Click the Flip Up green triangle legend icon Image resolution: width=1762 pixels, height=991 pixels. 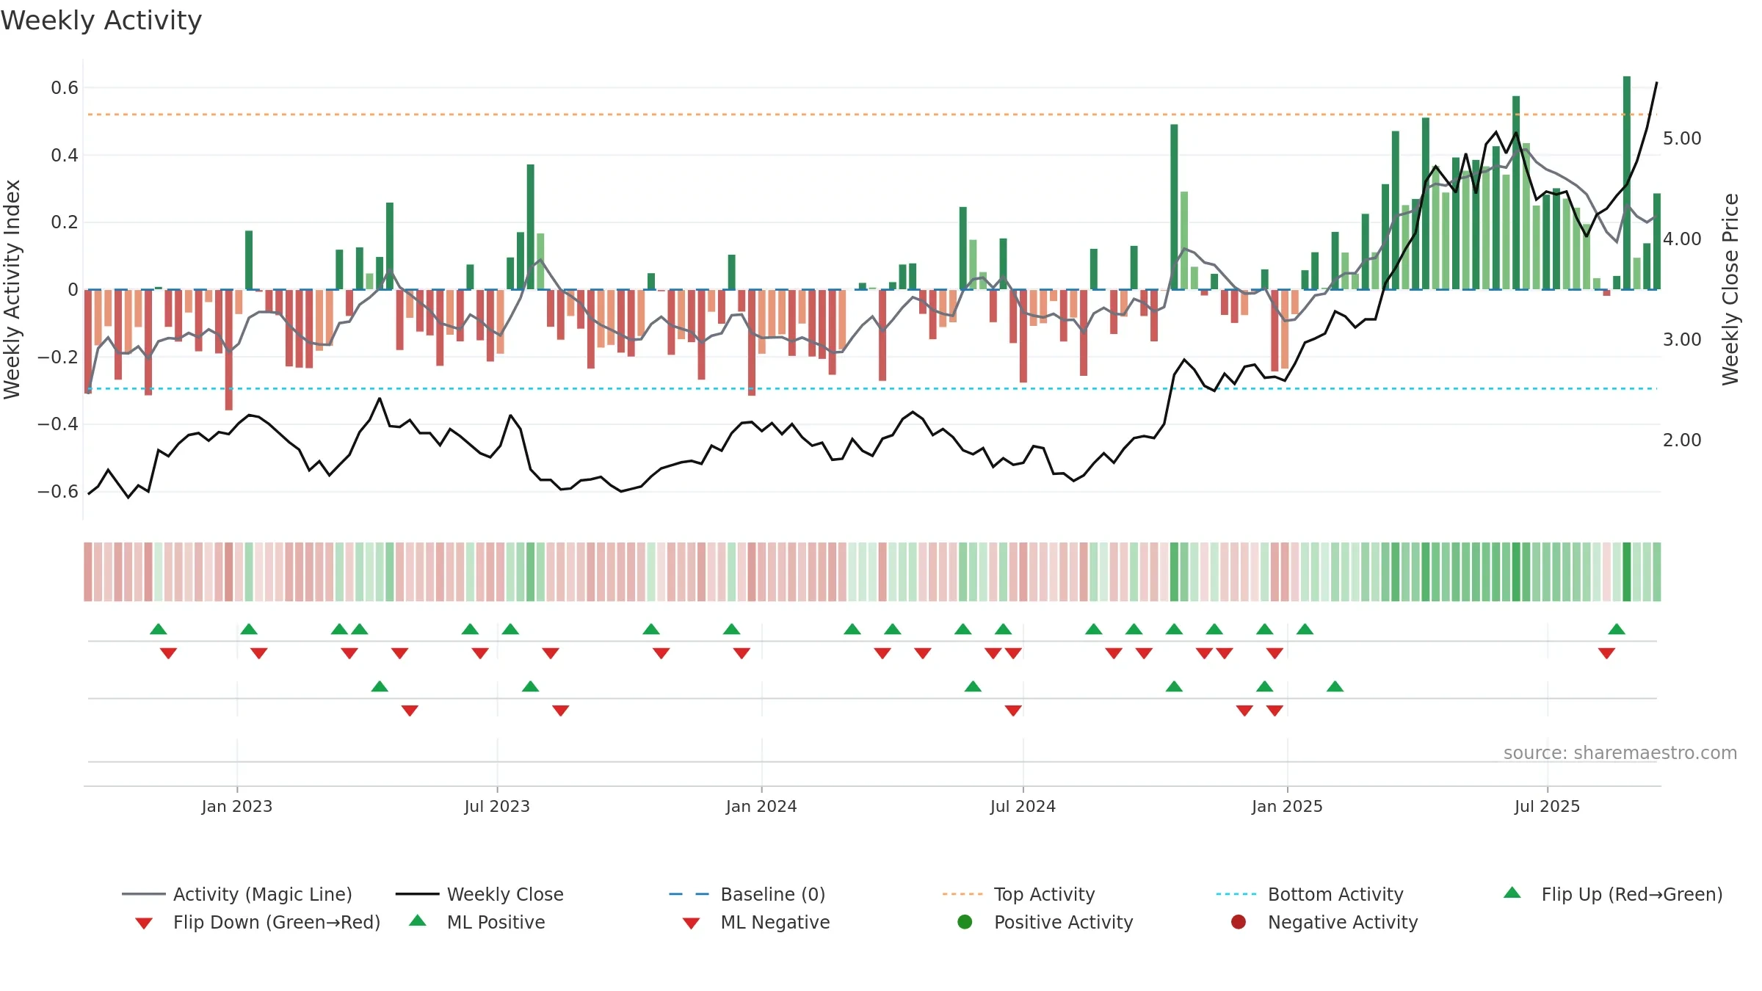[1512, 893]
